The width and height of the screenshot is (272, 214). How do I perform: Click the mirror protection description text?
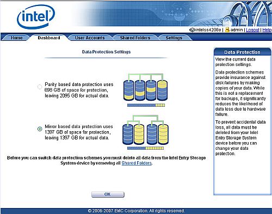coord(79,132)
